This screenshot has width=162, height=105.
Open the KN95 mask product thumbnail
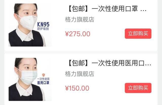coord(30,25)
